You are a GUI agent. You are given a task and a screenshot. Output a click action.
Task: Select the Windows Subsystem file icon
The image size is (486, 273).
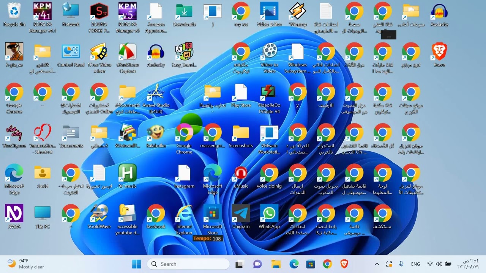pyautogui.click(x=298, y=58)
